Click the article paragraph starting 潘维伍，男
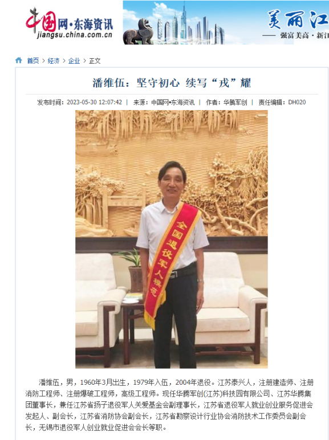 coord(169,405)
